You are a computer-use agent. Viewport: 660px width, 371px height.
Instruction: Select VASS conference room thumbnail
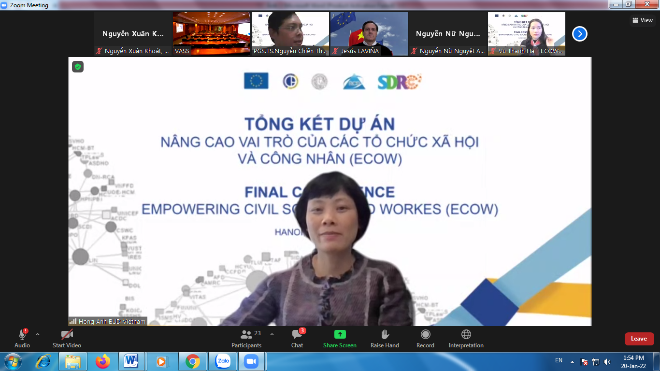point(212,34)
